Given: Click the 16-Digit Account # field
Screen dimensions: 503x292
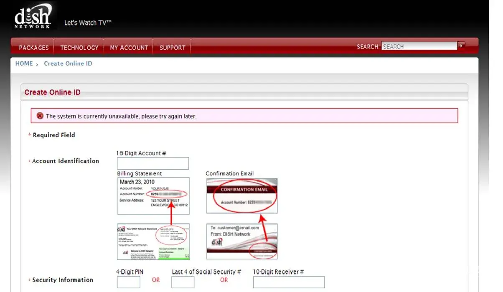Looking at the screenshot, I should 153,163.
